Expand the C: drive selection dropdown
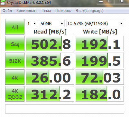 click(x=95, y=24)
